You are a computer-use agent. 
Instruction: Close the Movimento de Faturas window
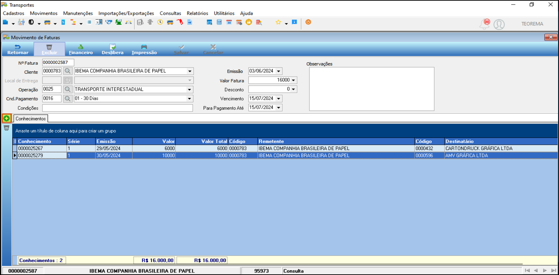tap(551, 37)
